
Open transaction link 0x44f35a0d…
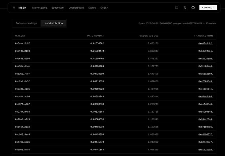206,59
